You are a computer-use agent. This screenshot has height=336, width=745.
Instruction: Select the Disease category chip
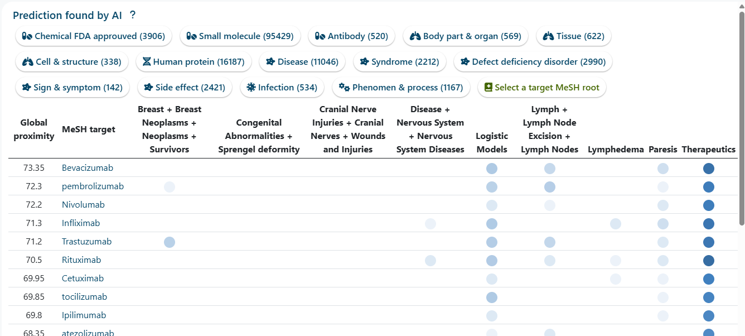click(x=302, y=62)
